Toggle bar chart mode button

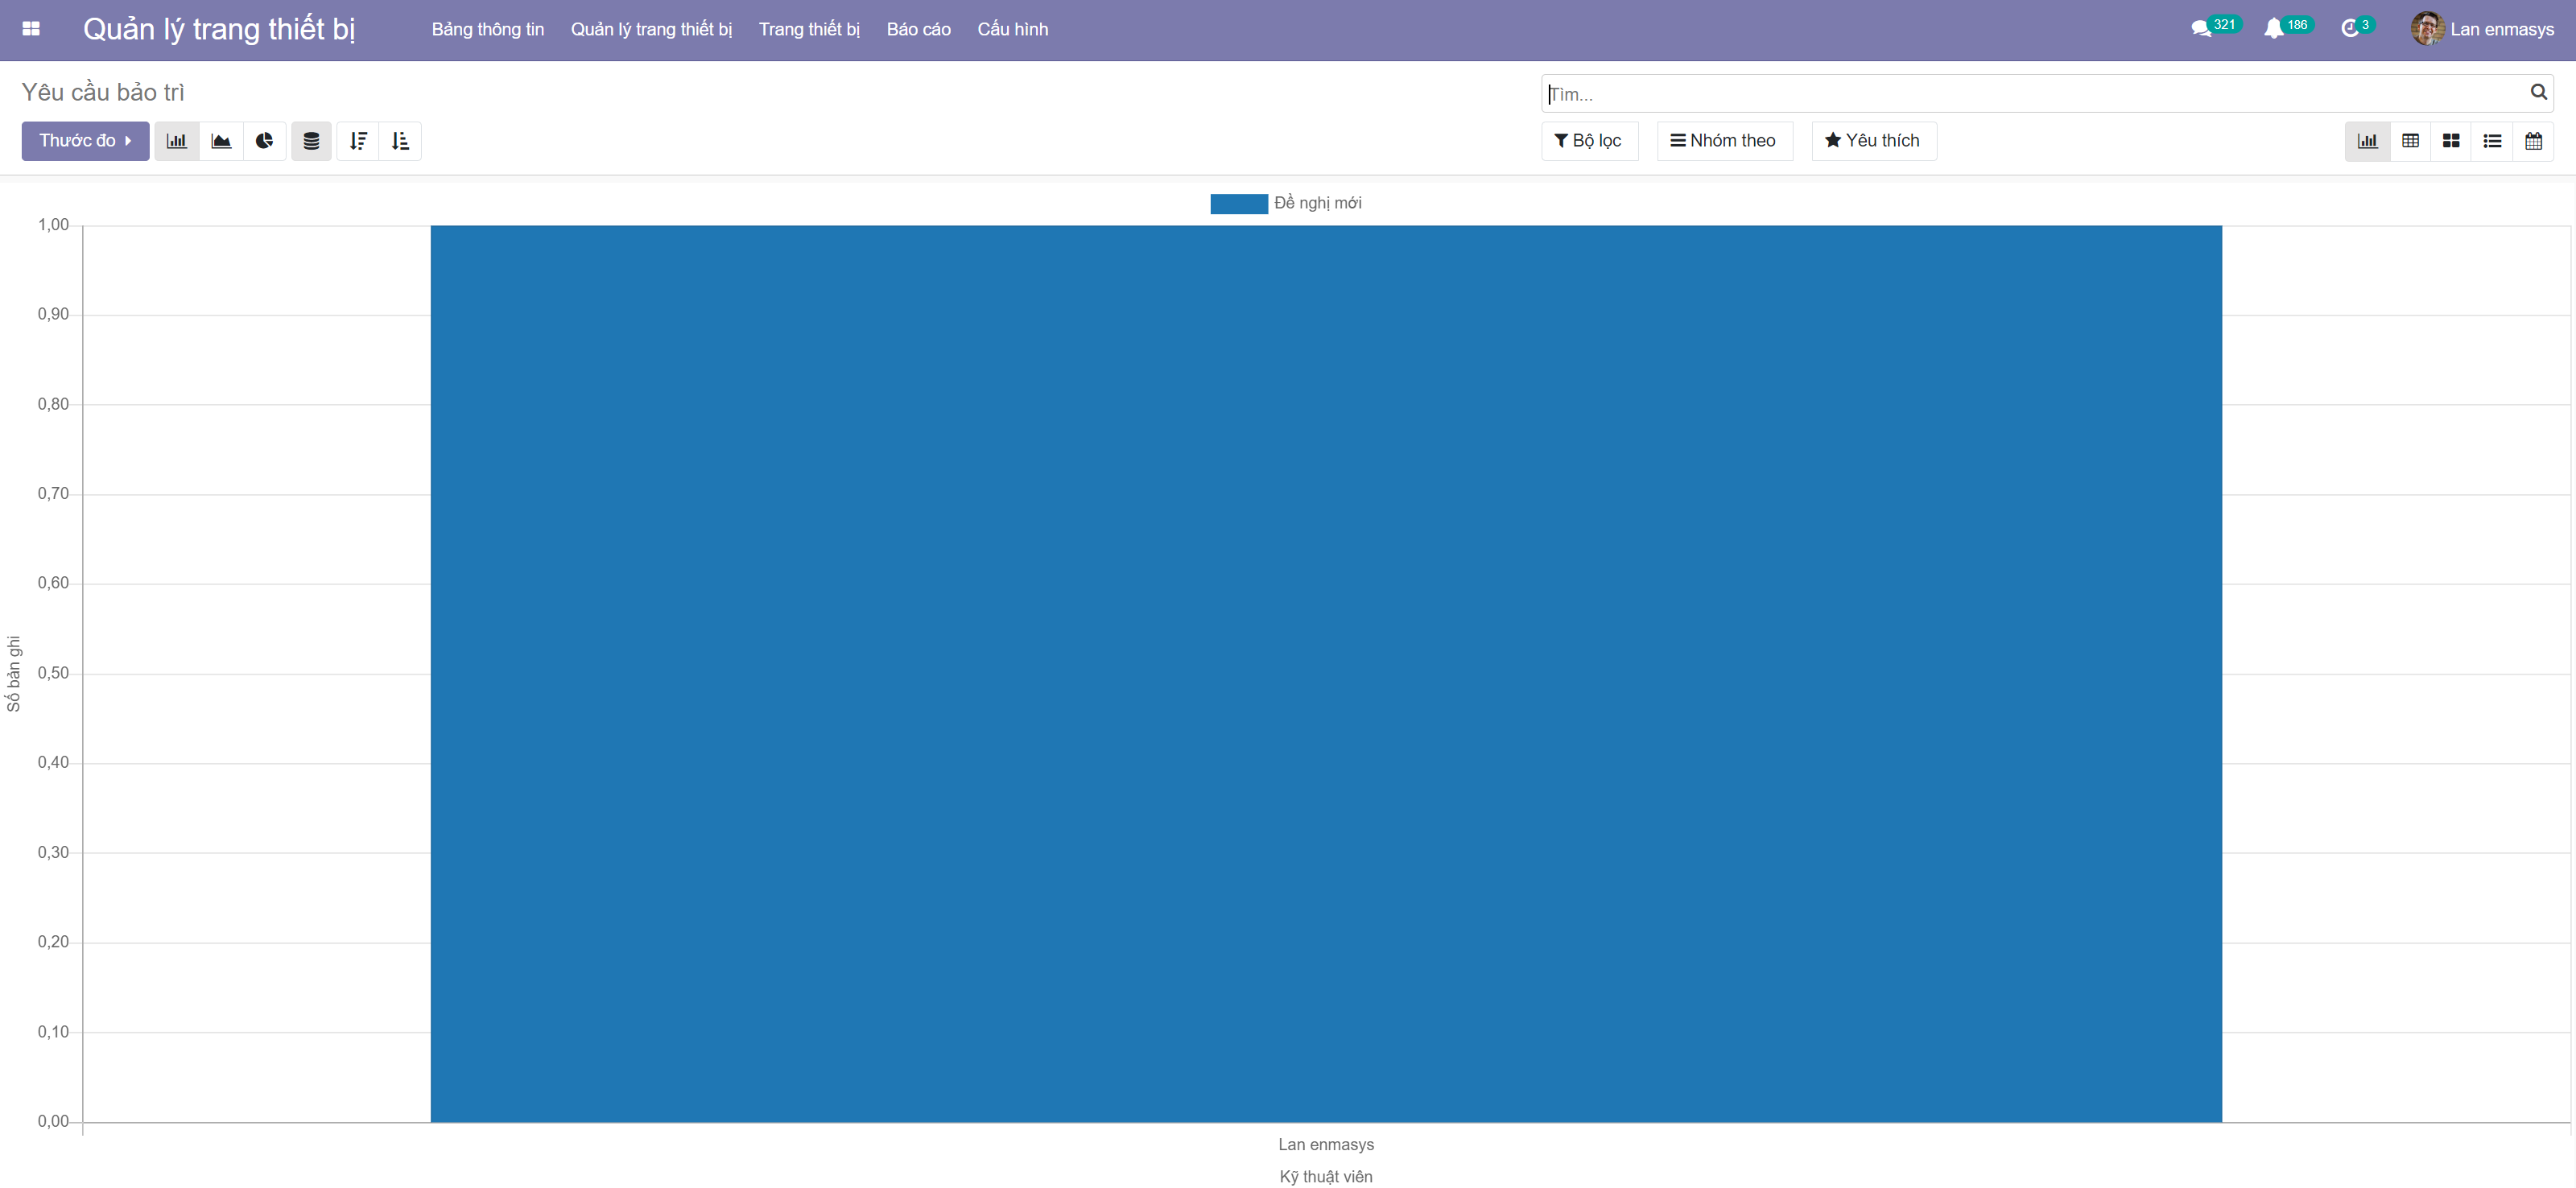pyautogui.click(x=177, y=141)
